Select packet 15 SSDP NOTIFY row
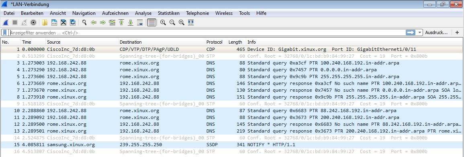This screenshot has height=157, width=464. click(x=232, y=145)
